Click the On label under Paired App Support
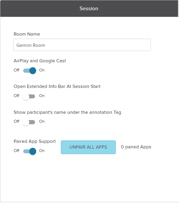Viewport: 179px width, 203px height. pyautogui.click(x=42, y=151)
